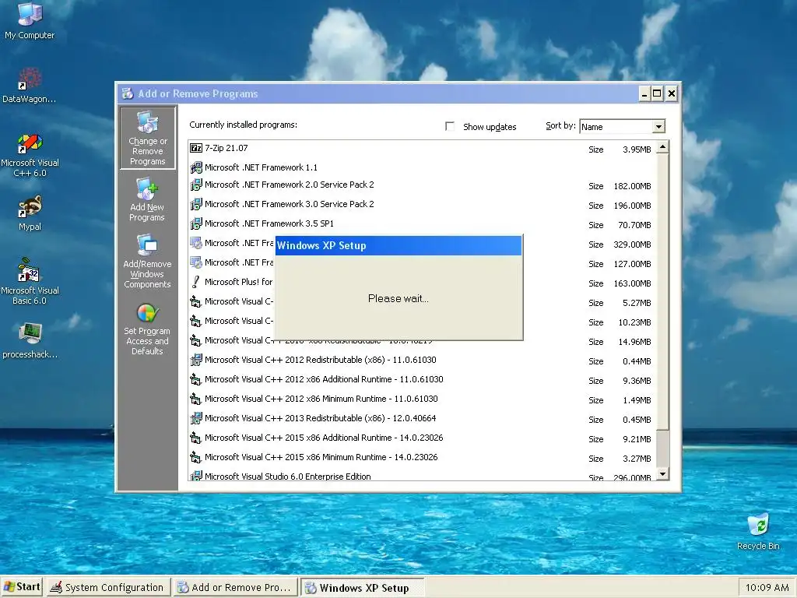The width and height of the screenshot is (797, 598).
Task: Click icon of Visual C++ 2012 Minimum Runtime
Action: tap(195, 399)
